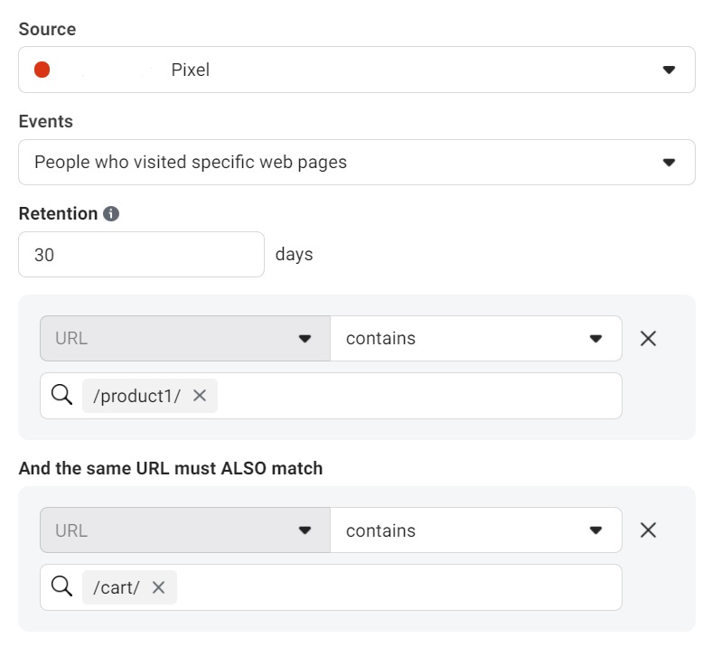Change the second rule's contains operator
Viewport: 712px width, 647px height.
[x=475, y=530]
